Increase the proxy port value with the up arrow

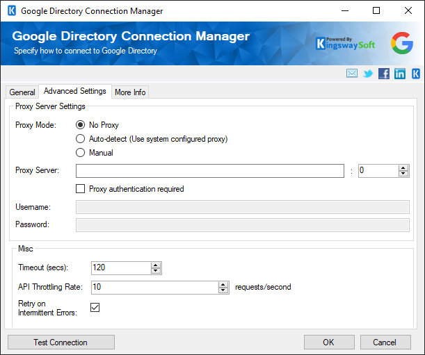click(403, 168)
